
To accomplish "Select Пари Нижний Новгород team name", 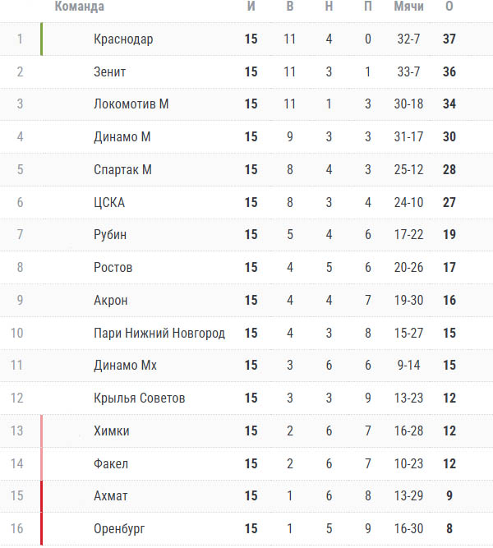I will pos(159,334).
